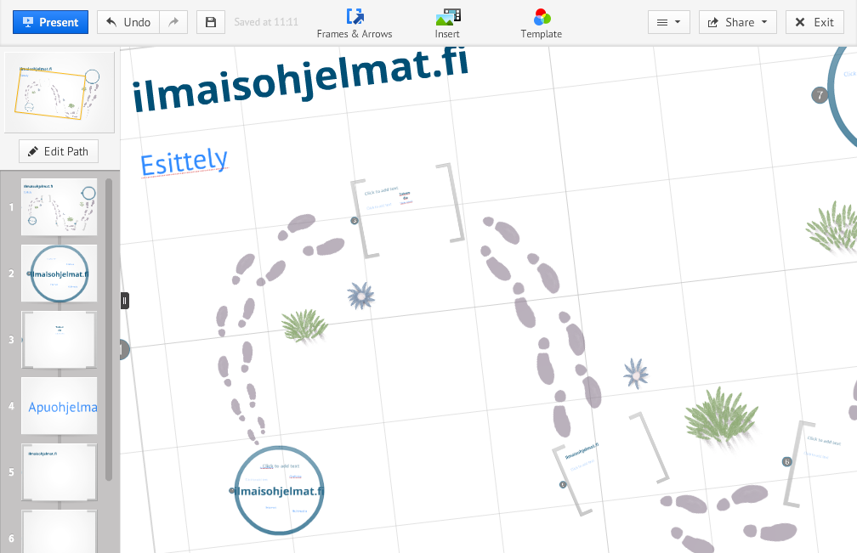
Task: Open Frames & Arrows menu
Action: tap(355, 24)
